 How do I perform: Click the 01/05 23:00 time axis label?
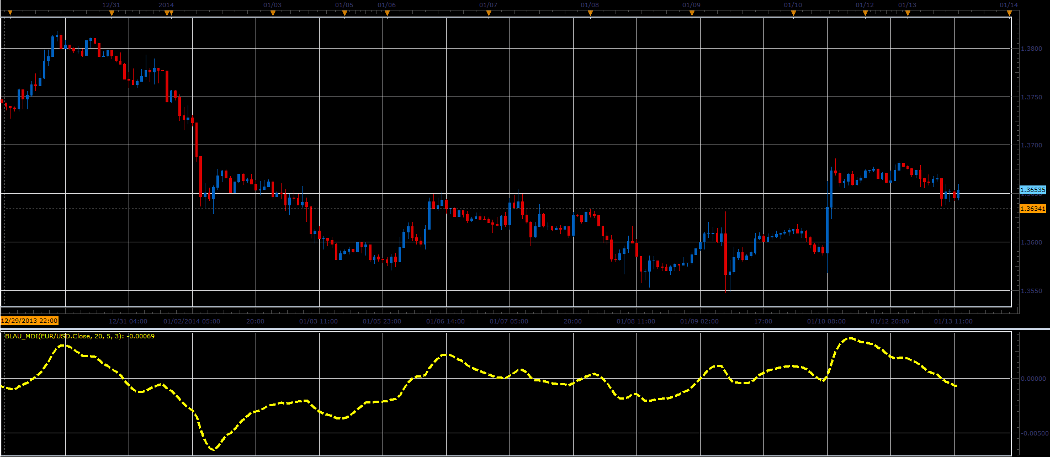382,321
